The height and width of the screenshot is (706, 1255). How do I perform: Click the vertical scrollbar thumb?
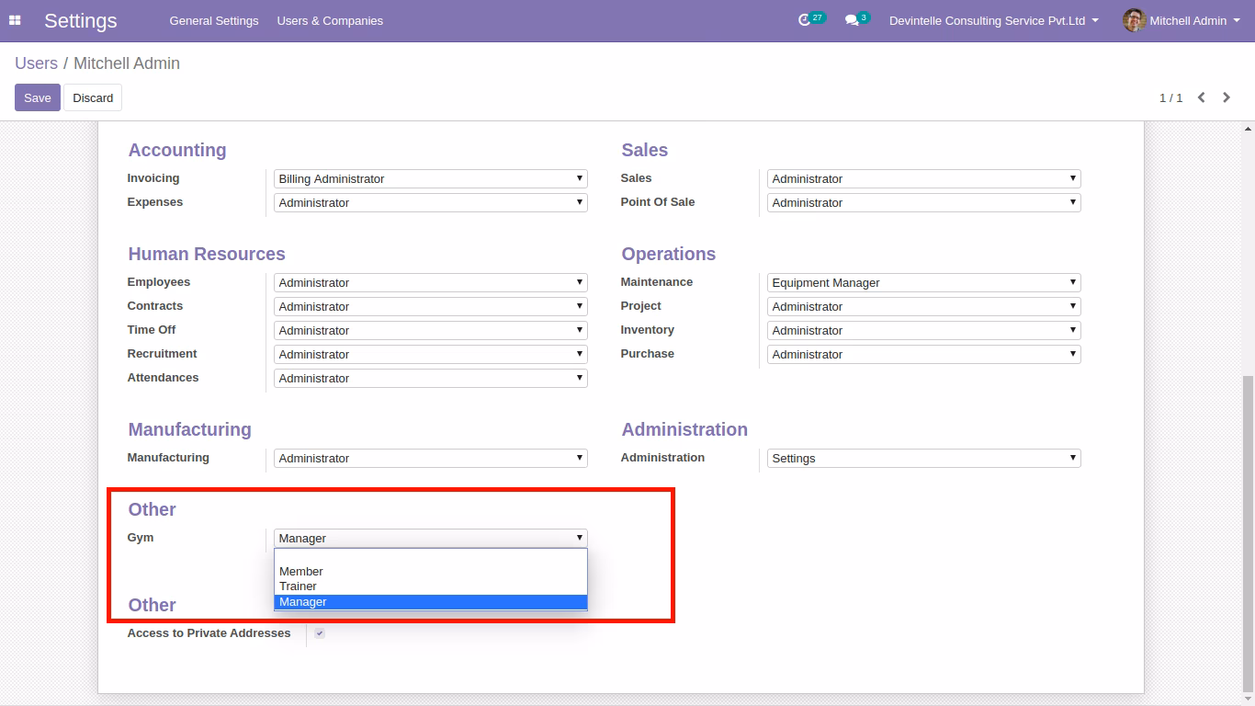(x=1248, y=533)
